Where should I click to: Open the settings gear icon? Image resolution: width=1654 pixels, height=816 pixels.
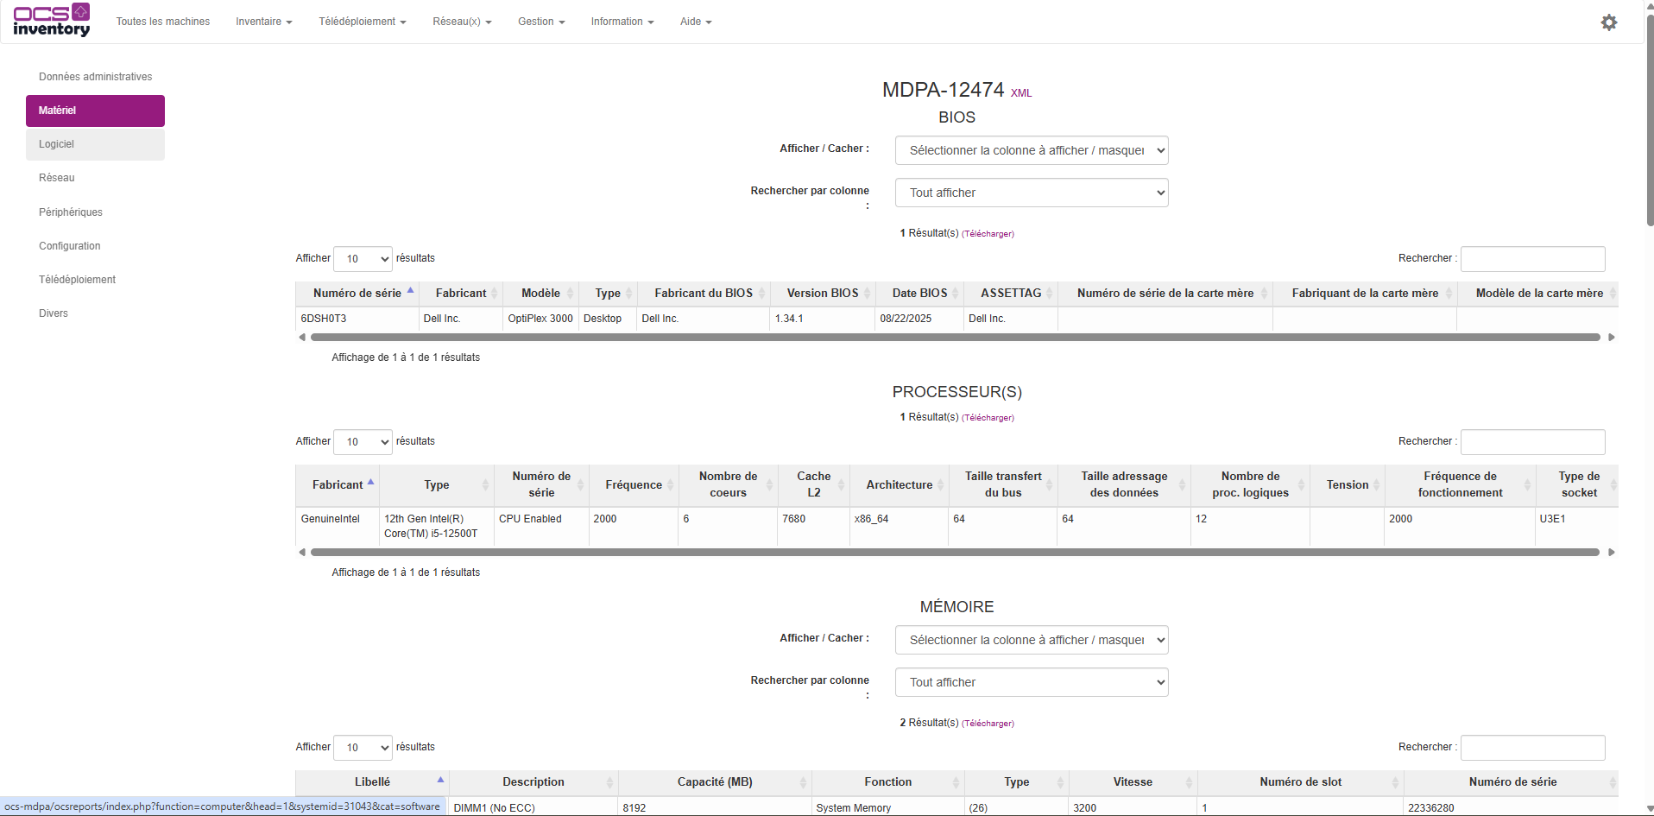click(x=1608, y=22)
